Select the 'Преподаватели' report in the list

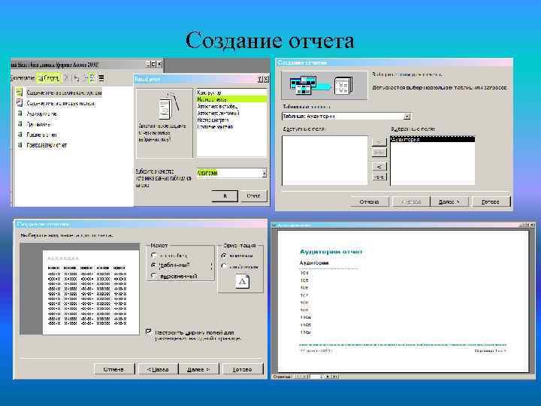[x=47, y=145]
